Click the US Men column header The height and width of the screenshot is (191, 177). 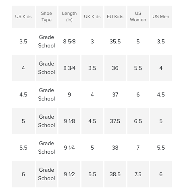point(161,17)
